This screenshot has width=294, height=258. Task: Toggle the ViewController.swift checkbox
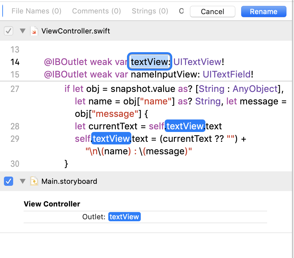(x=9, y=31)
